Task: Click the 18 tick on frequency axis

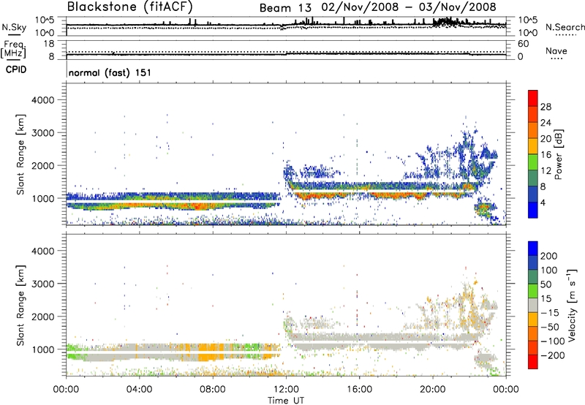Action: [x=49, y=44]
